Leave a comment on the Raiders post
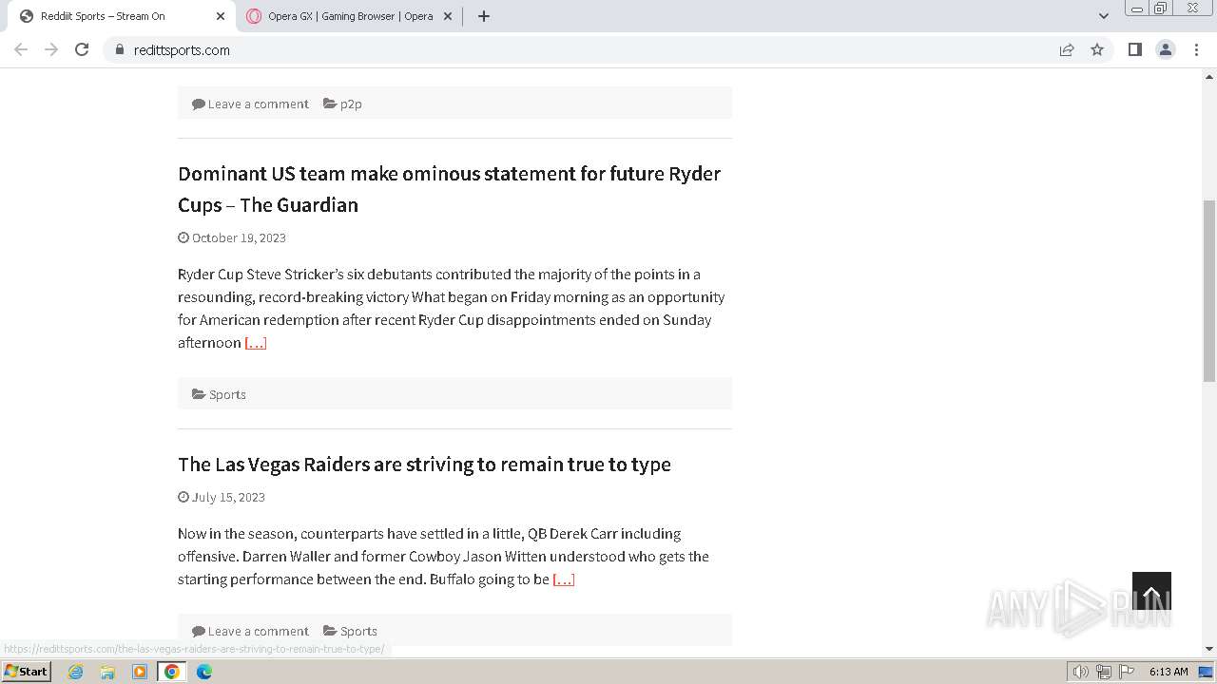The image size is (1217, 684). (x=259, y=631)
